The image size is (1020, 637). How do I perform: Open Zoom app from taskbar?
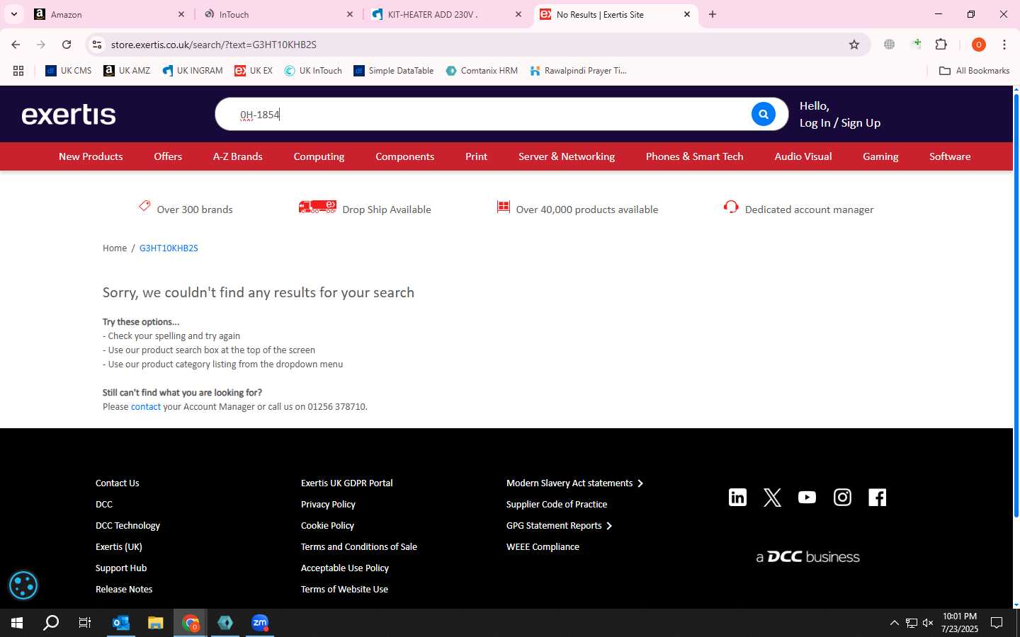260,623
